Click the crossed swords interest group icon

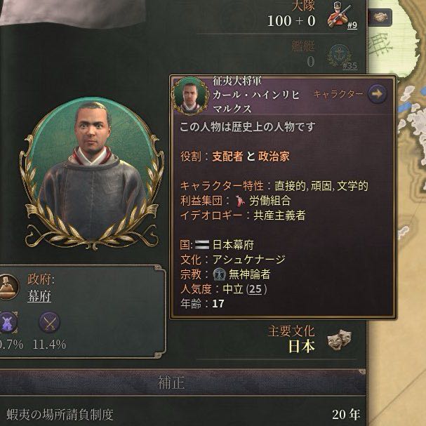coord(50,323)
